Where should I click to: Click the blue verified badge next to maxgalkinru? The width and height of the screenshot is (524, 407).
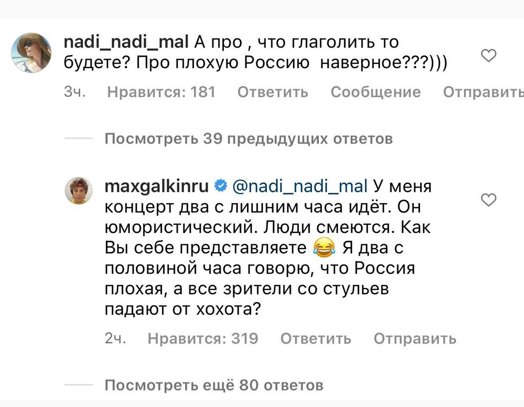[220, 186]
